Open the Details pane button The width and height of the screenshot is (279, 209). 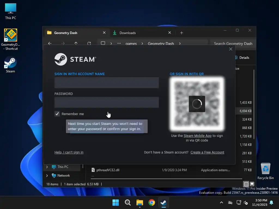242,58
